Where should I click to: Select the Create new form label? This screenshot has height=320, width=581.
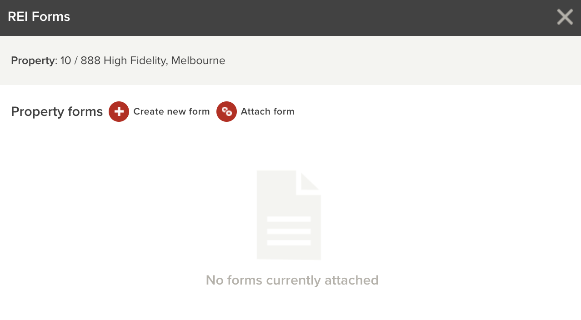pyautogui.click(x=171, y=111)
